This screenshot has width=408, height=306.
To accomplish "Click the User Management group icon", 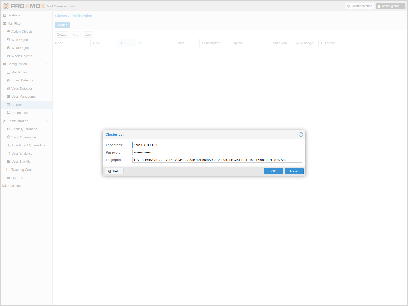I will (8, 97).
